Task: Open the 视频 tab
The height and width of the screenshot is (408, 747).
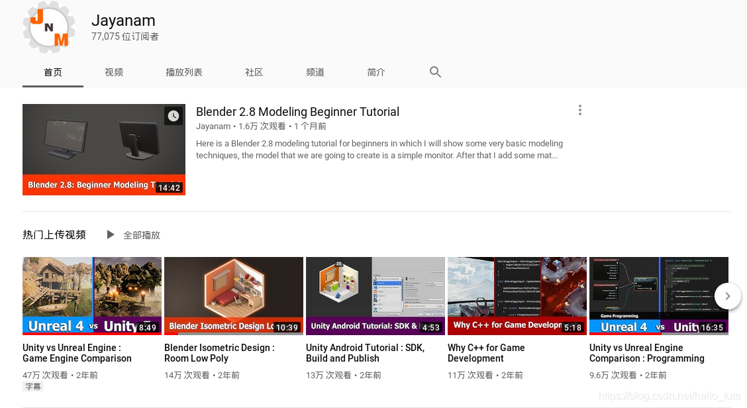Action: point(114,72)
